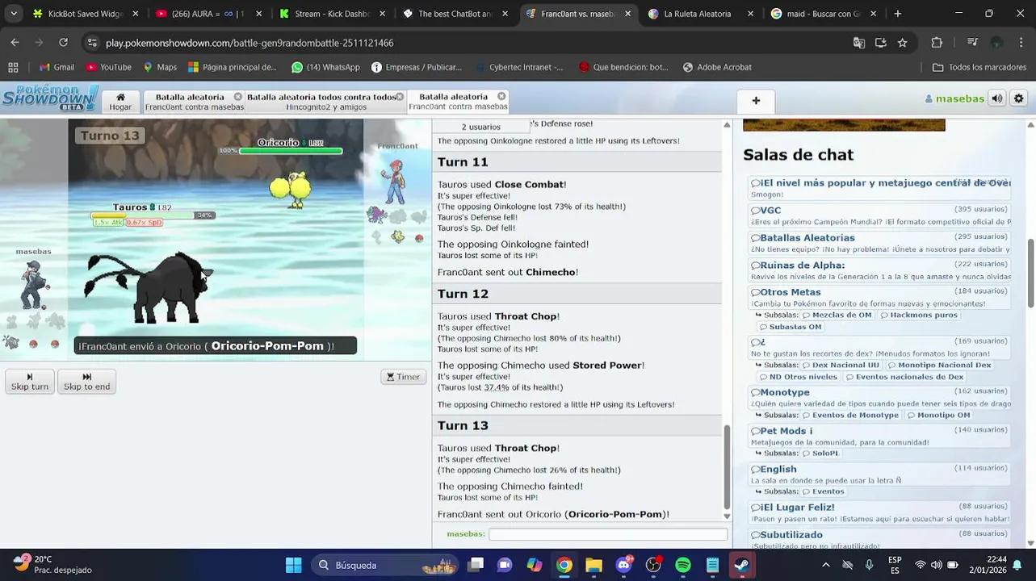The height and width of the screenshot is (581, 1036).
Task: Translate this page icon in address bar
Action: click(859, 43)
